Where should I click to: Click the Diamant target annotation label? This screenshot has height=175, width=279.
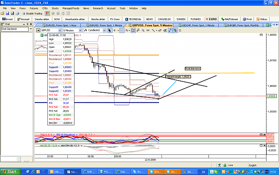pyautogui.click(x=178, y=77)
